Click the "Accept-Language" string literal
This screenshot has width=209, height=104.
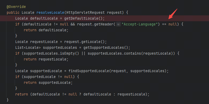140,24
